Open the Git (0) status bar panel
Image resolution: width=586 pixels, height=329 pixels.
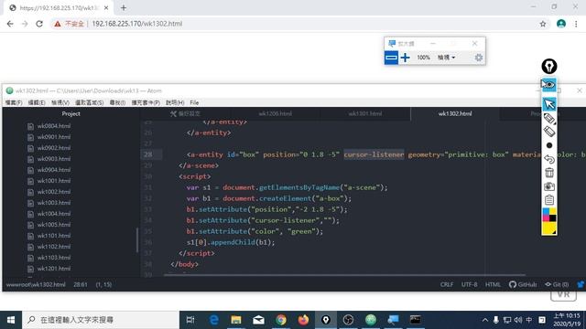(x=557, y=284)
